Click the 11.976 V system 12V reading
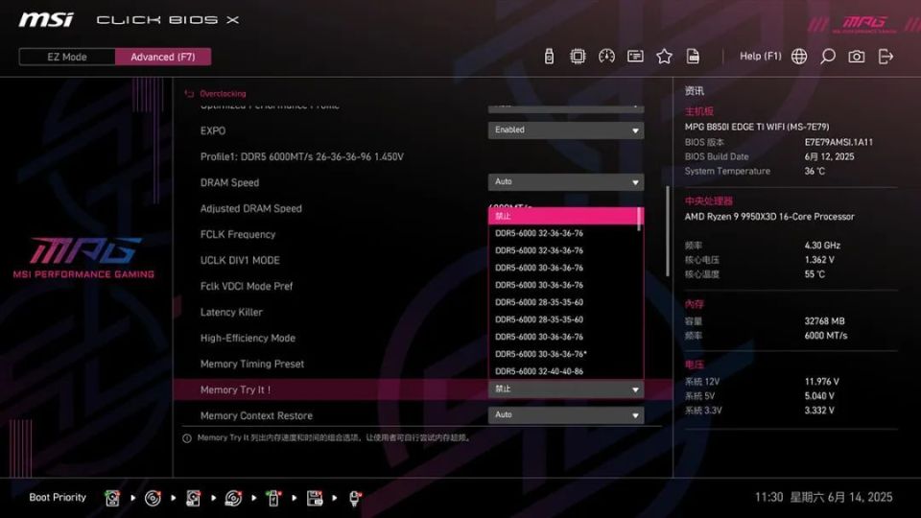 click(x=822, y=382)
